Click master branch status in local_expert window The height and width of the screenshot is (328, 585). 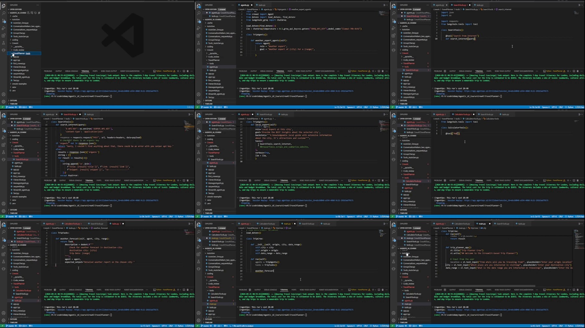click(206, 216)
